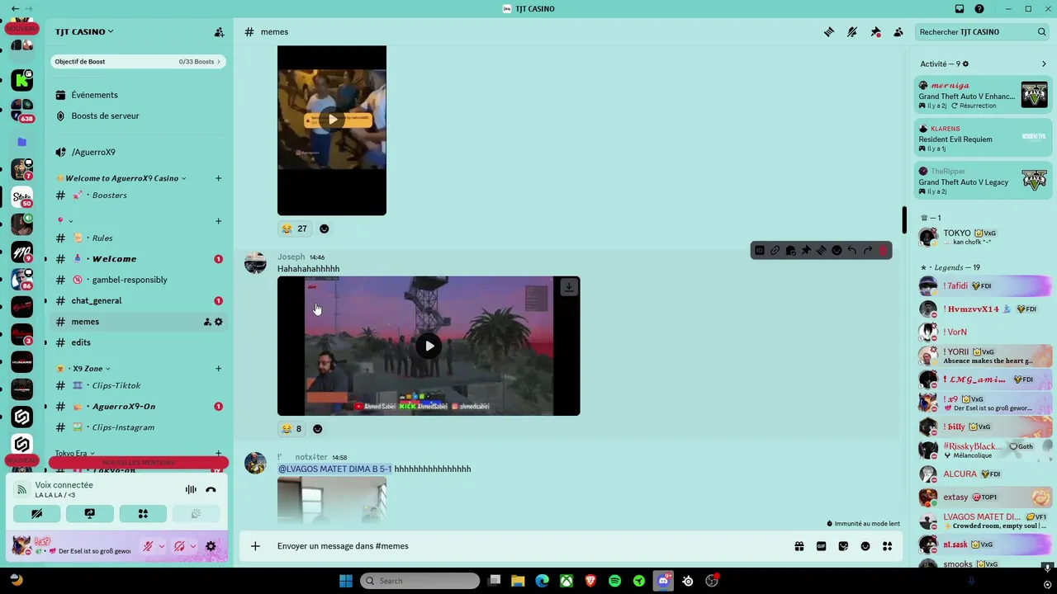Image resolution: width=1057 pixels, height=594 pixels.
Task: Download Joseph's video attachment
Action: 569,287
